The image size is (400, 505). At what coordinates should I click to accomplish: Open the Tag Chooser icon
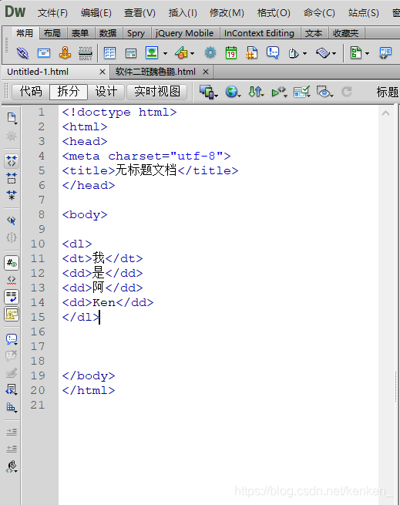point(385,53)
